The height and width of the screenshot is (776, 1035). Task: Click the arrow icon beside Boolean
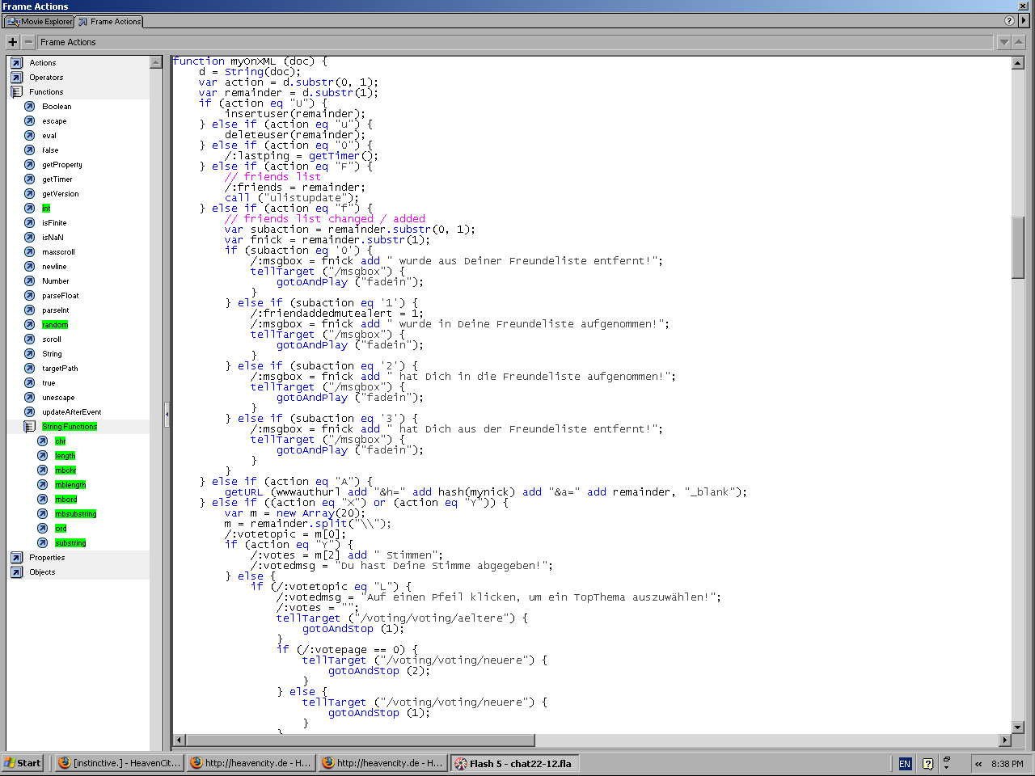point(30,107)
